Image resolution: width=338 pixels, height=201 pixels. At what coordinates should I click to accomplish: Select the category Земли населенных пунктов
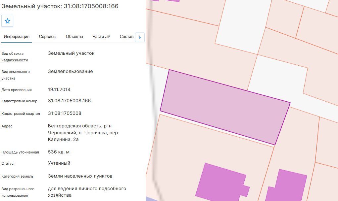(80, 176)
